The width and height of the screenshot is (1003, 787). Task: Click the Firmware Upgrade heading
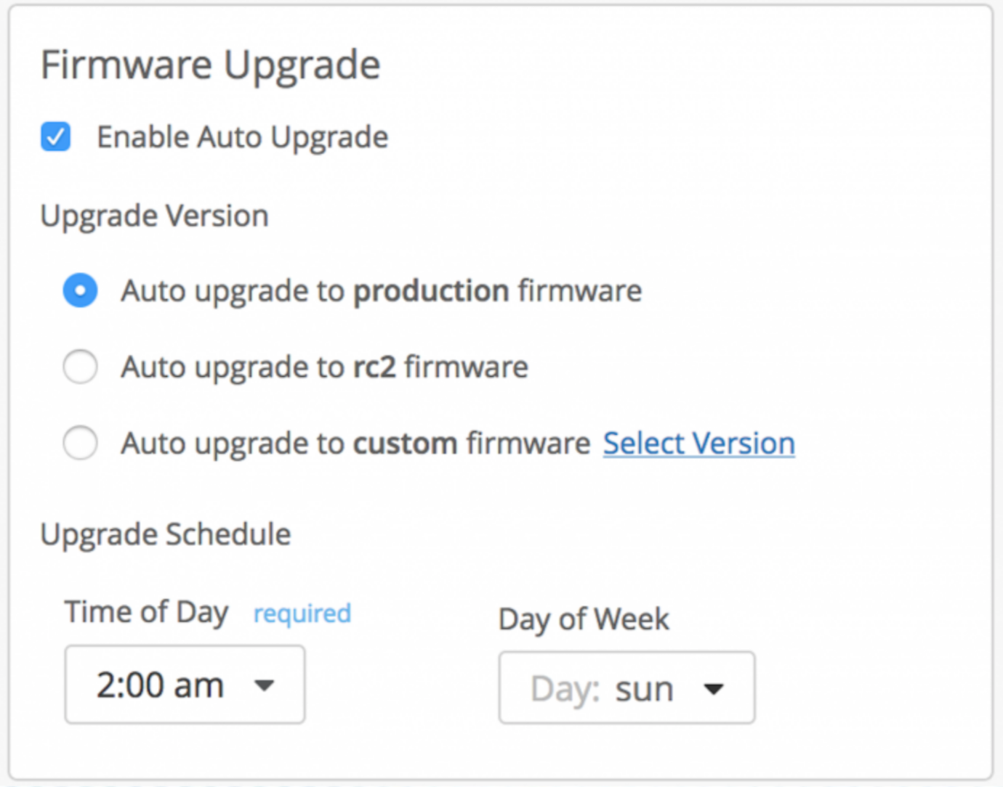click(x=210, y=65)
